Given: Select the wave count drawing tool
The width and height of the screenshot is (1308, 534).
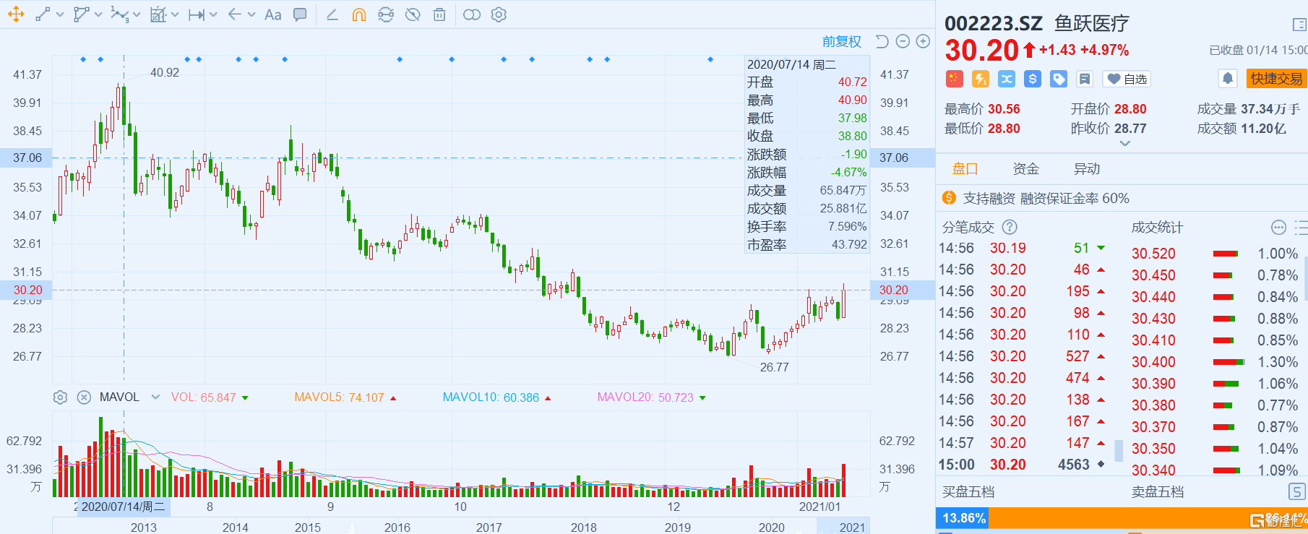Looking at the screenshot, I should click(x=120, y=14).
